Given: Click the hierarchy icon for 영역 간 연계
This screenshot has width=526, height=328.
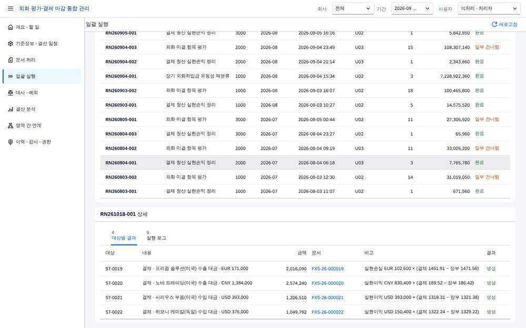Looking at the screenshot, I should click(x=11, y=125).
